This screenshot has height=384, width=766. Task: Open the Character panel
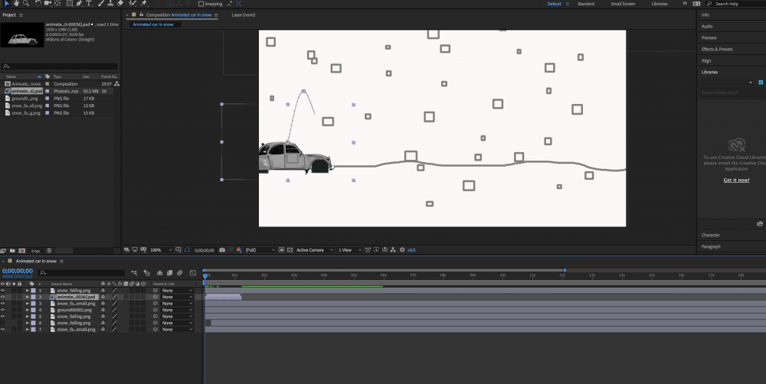(711, 235)
